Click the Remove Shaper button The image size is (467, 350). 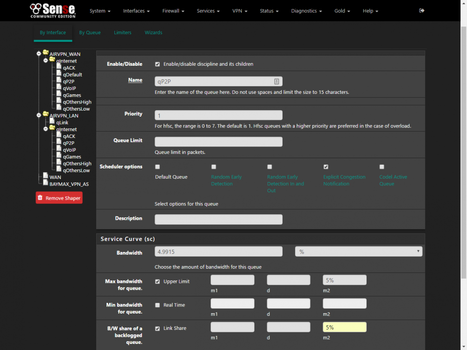coord(59,198)
